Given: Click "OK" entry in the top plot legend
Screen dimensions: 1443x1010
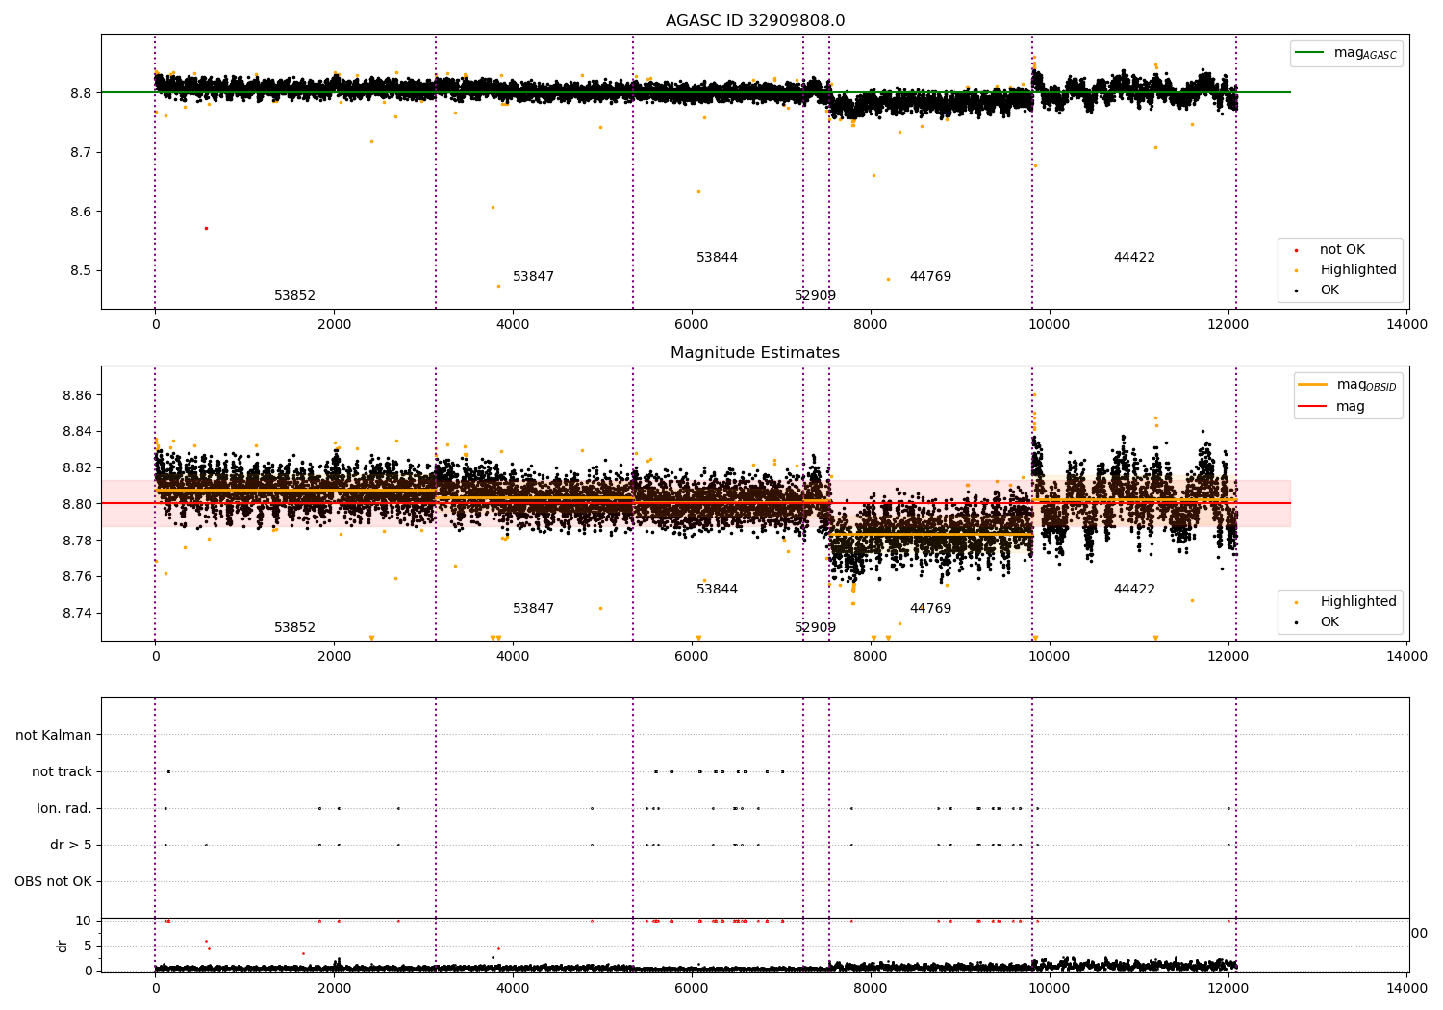Looking at the screenshot, I should (x=1329, y=290).
